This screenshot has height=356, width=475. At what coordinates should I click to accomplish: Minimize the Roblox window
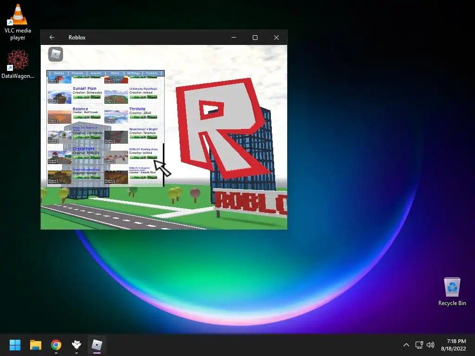(x=234, y=38)
